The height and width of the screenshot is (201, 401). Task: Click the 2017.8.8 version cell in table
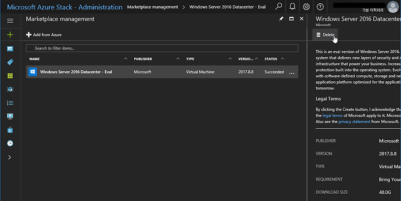pyautogui.click(x=246, y=72)
